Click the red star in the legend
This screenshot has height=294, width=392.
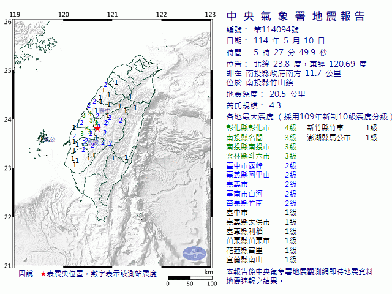click(x=43, y=274)
